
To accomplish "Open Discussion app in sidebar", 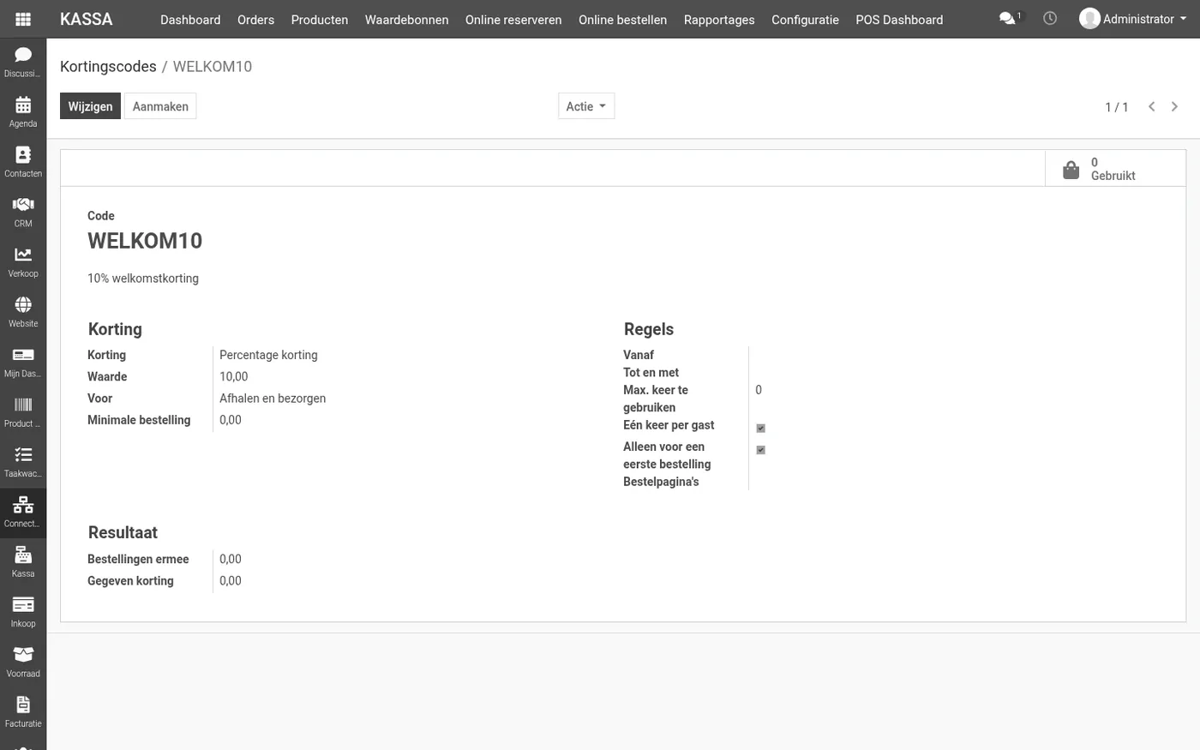I will point(23,63).
